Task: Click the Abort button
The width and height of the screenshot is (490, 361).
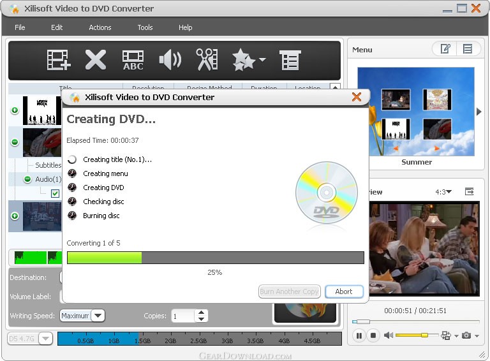Action: point(344,291)
